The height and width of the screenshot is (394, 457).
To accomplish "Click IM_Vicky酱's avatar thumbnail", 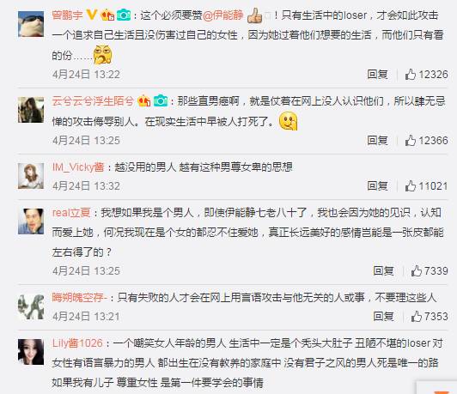I will [x=31, y=176].
